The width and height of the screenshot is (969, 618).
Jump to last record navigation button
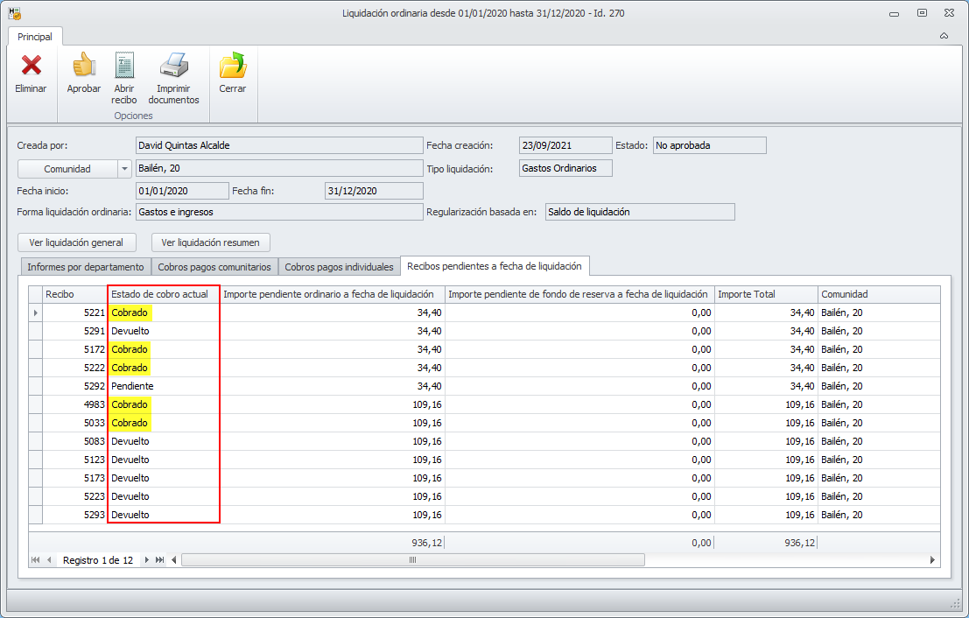click(x=159, y=560)
